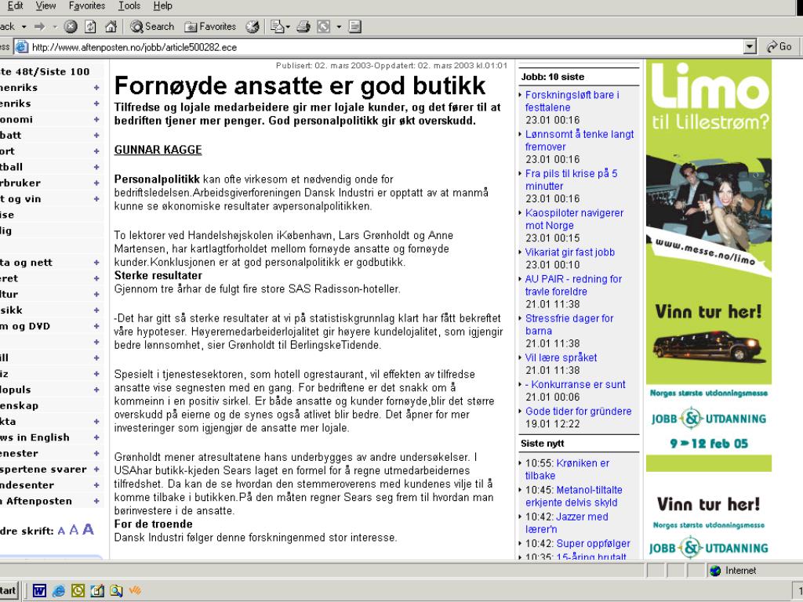
Task: Open the Edit menu
Action: pos(16,5)
